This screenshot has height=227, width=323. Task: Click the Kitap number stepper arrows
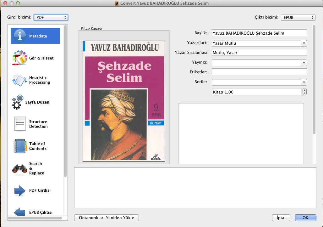point(304,92)
